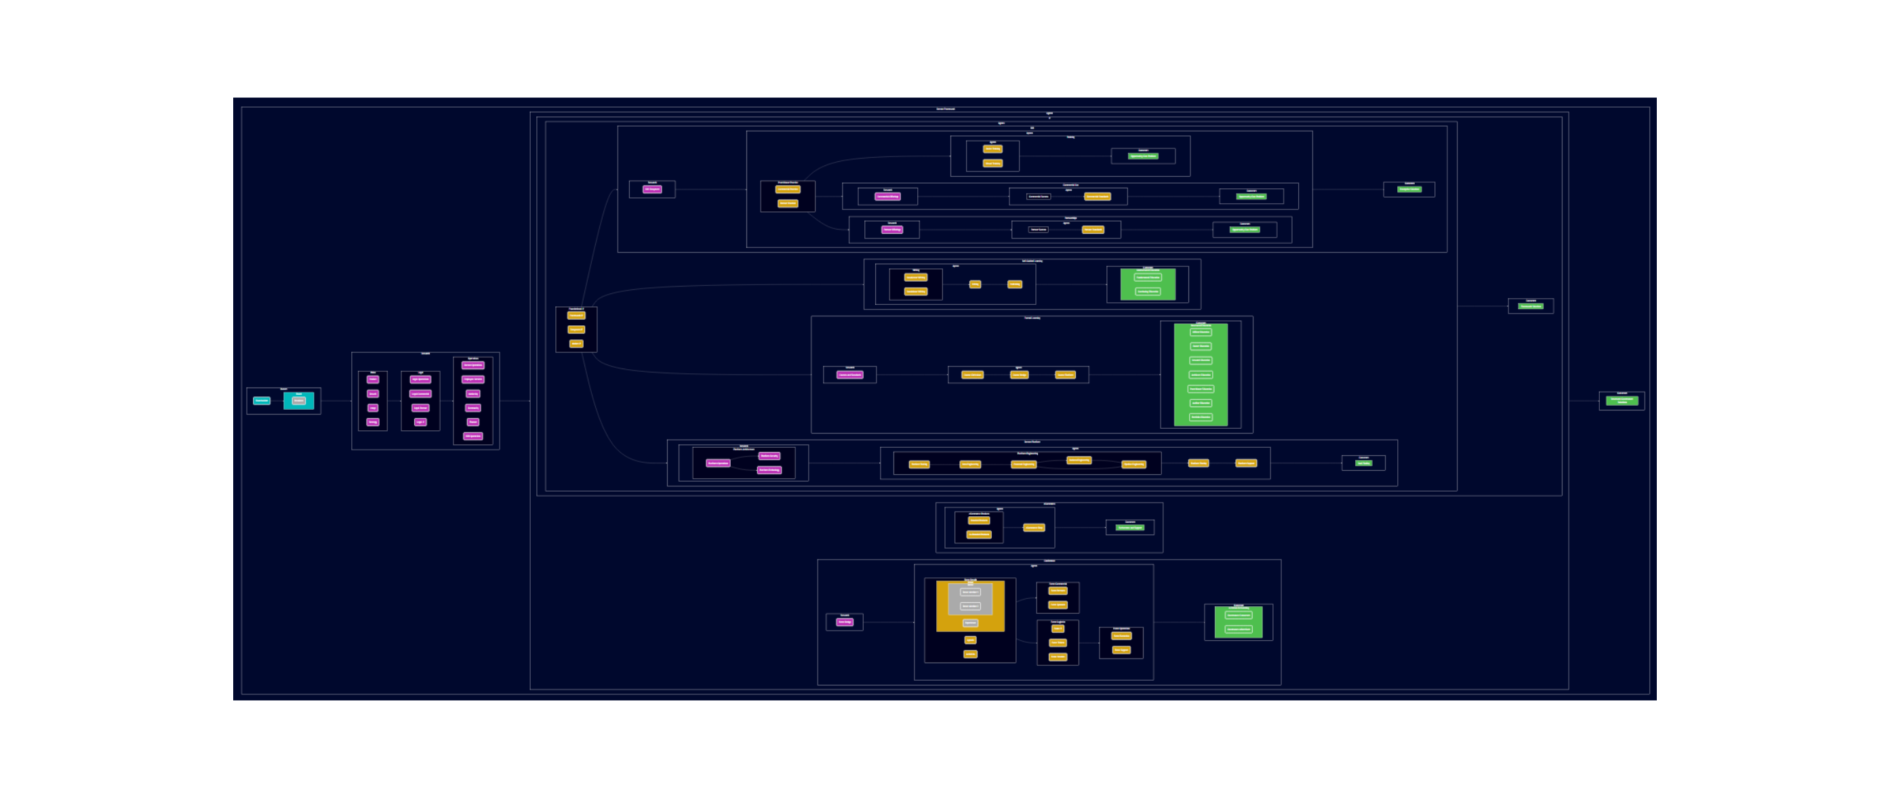Select the pink Event Design node at bottom left
Viewport: 1890px width, 798px height.
[x=845, y=622]
